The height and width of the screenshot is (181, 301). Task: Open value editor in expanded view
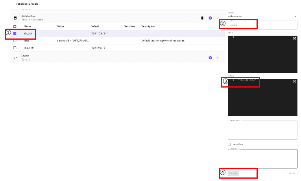[294, 39]
